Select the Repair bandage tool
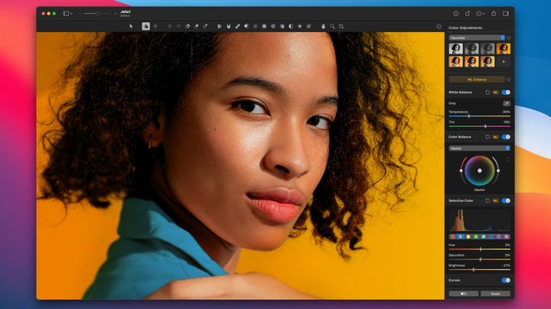Image resolution: width=551 pixels, height=309 pixels. click(x=237, y=26)
